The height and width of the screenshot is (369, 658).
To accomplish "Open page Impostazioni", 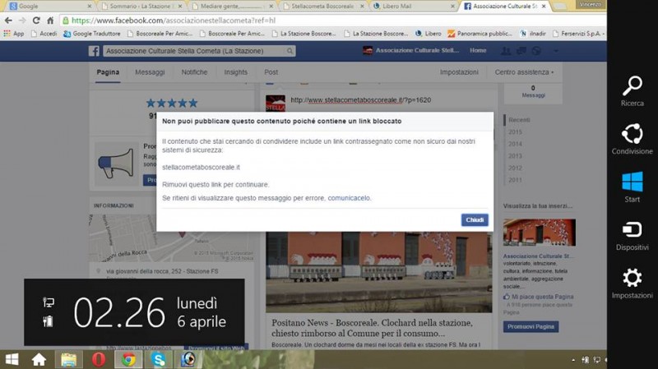I will 459,72.
